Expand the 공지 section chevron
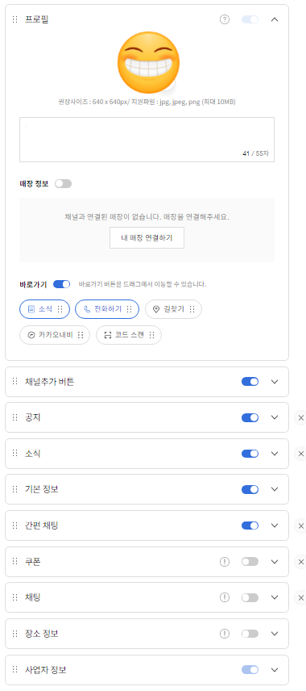Viewport: 306px width, 691px height. point(275,417)
